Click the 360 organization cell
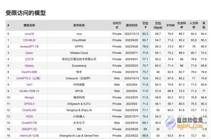Image resolution: width=211 pixels, height=139 pixels. pyautogui.click(x=79, y=129)
